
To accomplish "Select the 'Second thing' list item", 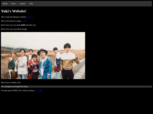I will tap(14, 87).
